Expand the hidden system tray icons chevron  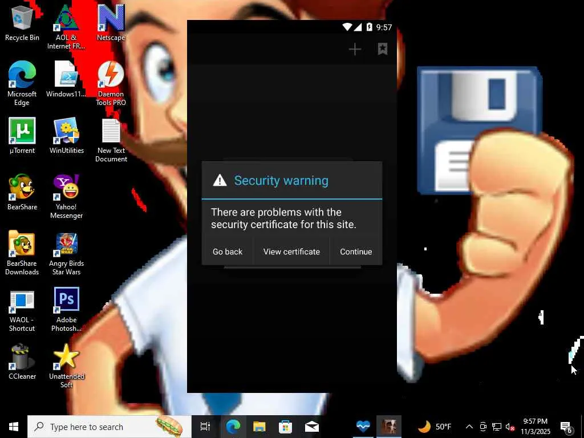(x=469, y=427)
